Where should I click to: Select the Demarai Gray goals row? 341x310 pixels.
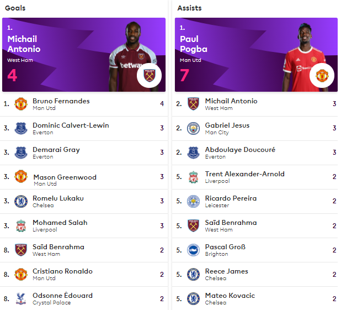[84, 153]
